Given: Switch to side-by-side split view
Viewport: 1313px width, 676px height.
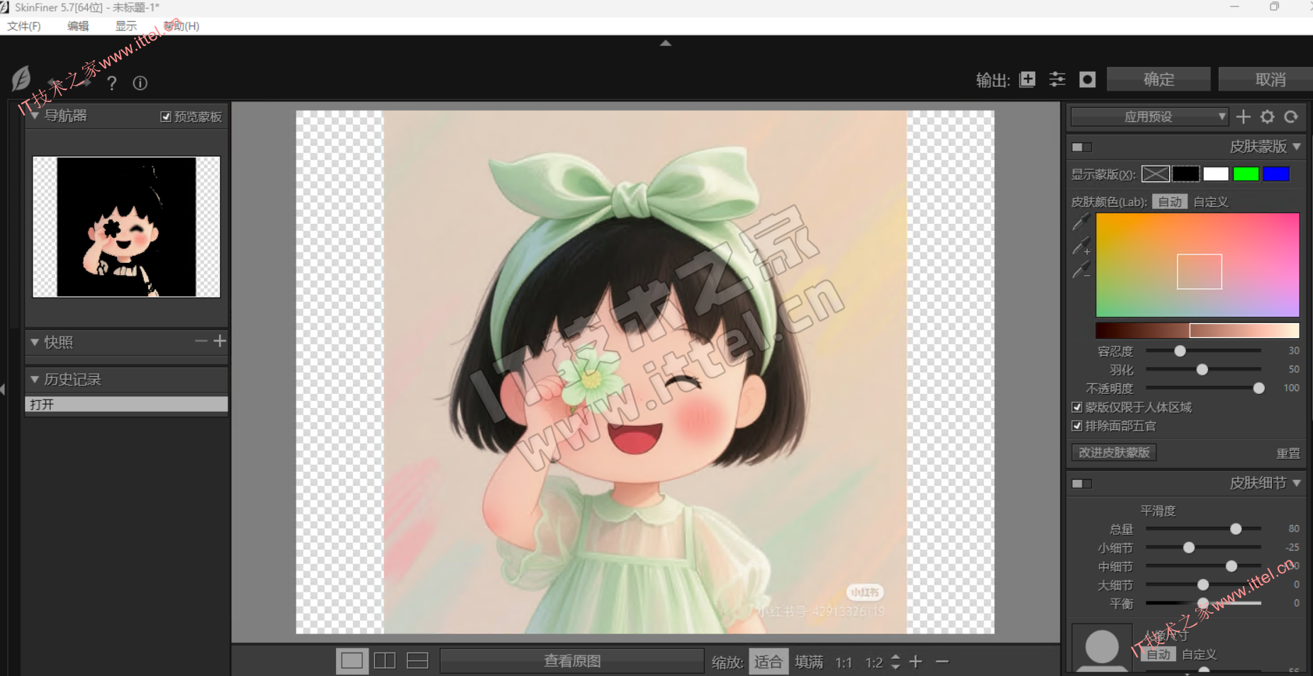Looking at the screenshot, I should point(384,661).
